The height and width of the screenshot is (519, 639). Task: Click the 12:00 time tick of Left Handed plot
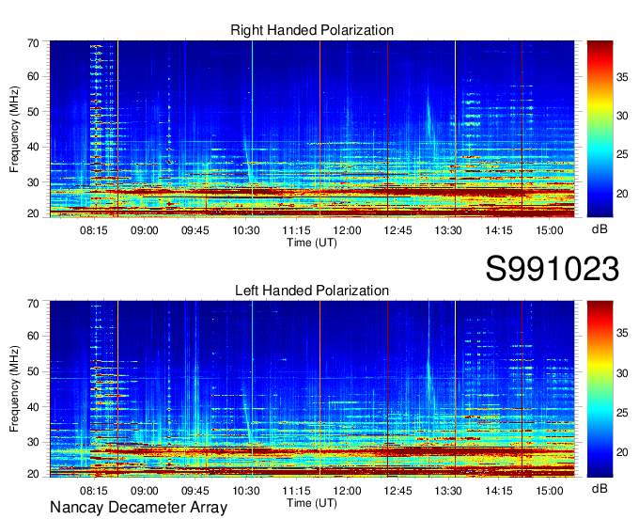[x=347, y=491]
